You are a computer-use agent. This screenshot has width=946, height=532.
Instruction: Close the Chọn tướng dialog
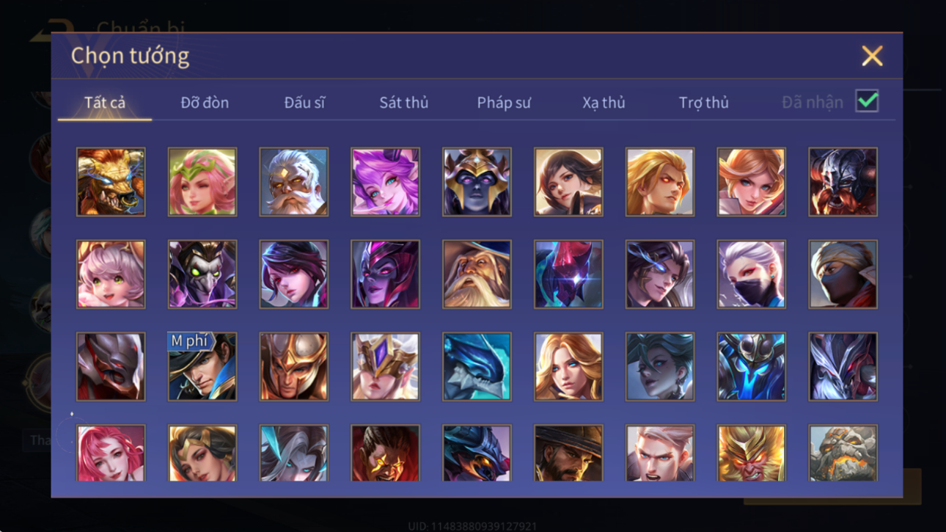[x=872, y=56]
